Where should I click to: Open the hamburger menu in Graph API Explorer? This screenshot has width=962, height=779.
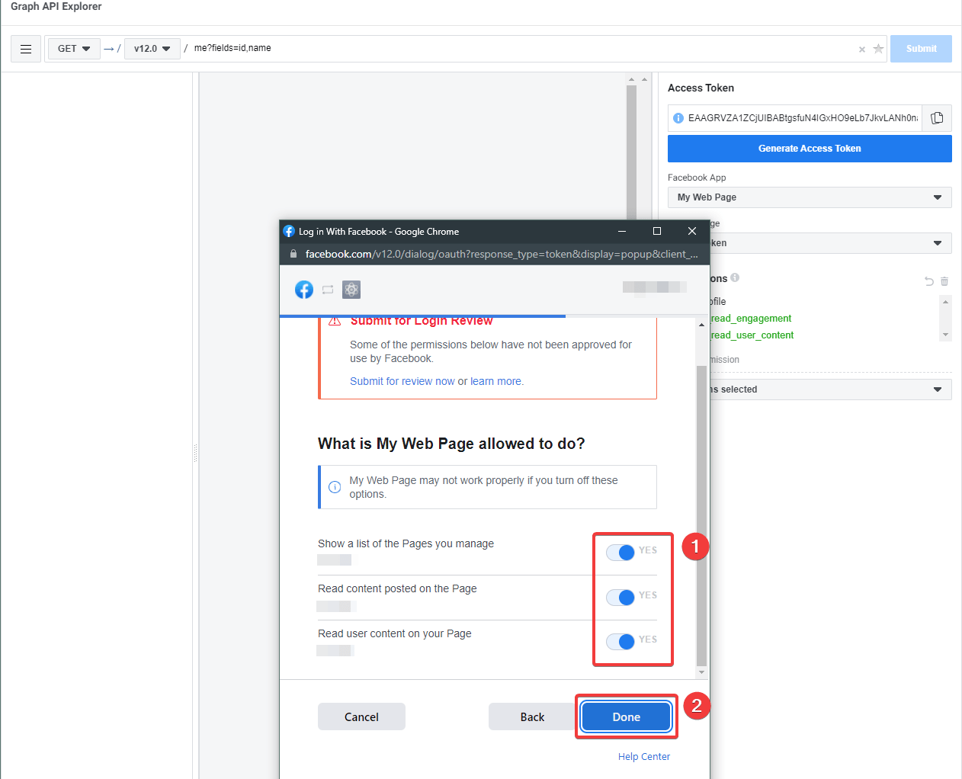click(26, 49)
